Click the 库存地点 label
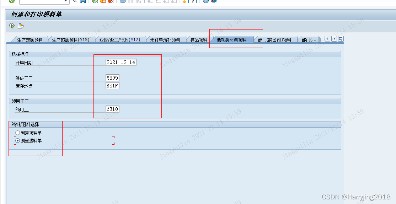Image resolution: width=396 pixels, height=204 pixels. coord(24,86)
